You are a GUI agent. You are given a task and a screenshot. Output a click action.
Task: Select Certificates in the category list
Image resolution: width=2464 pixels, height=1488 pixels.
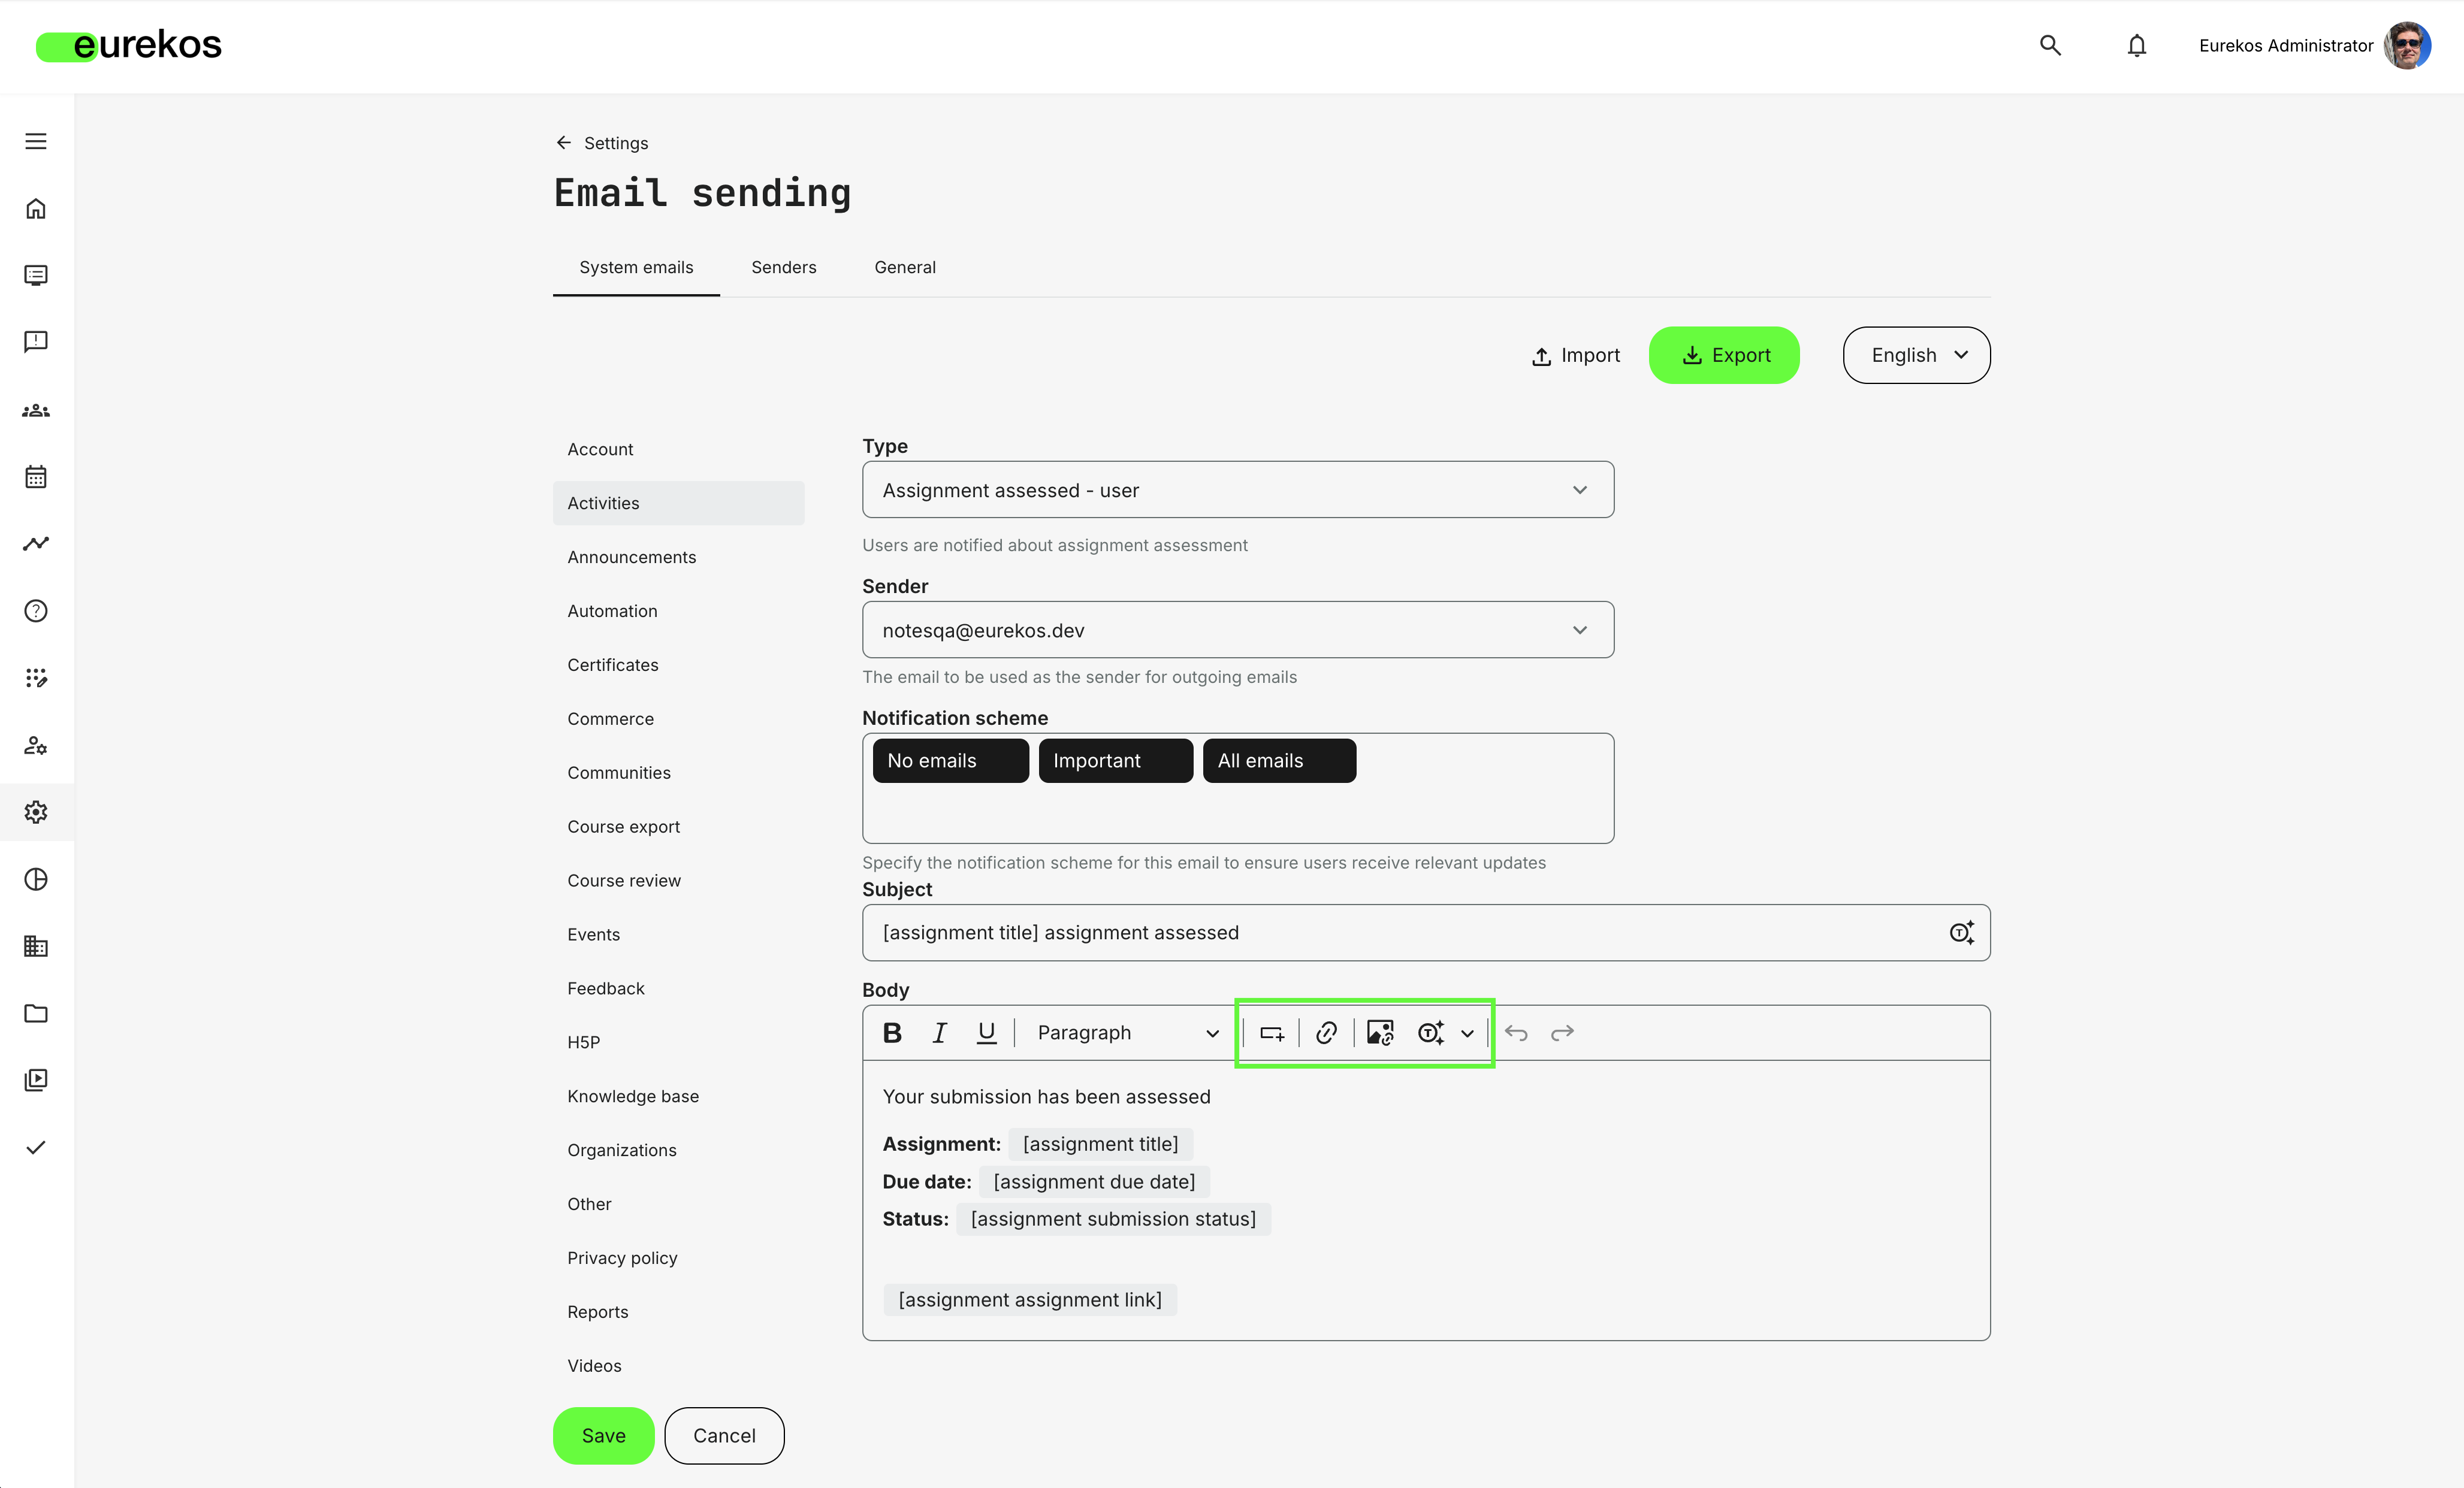(x=612, y=665)
